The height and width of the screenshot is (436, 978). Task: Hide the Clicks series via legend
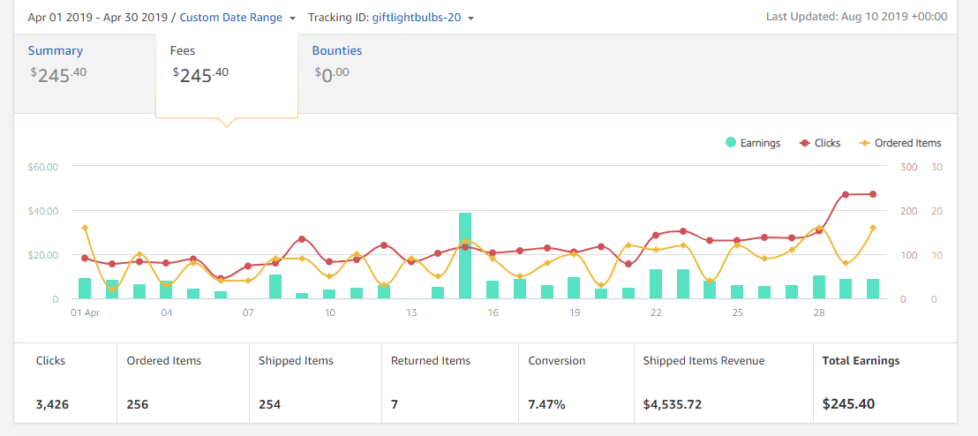pos(819,143)
